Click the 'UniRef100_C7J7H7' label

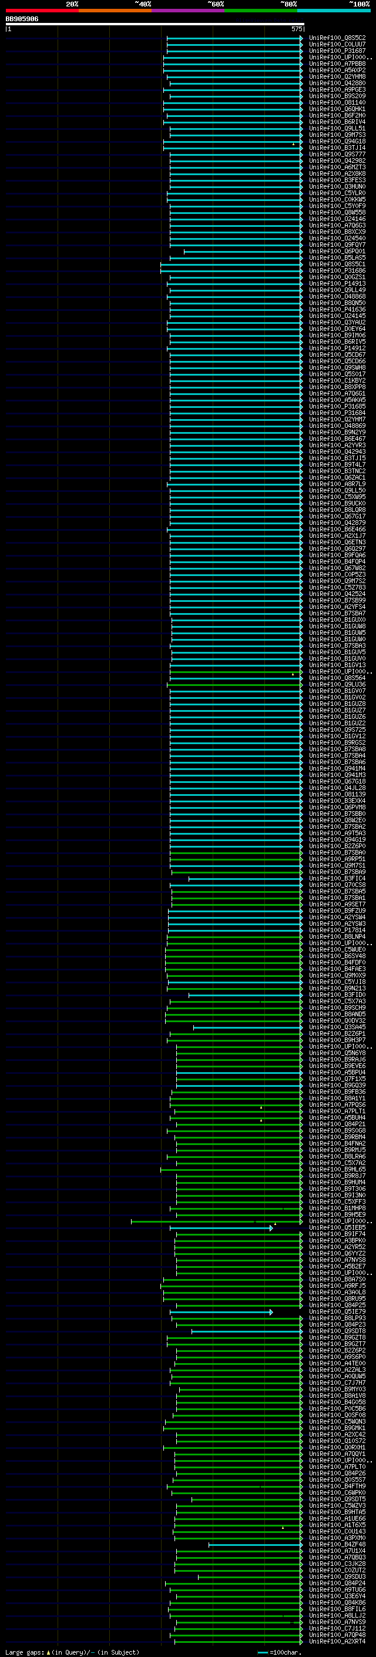337,1383
